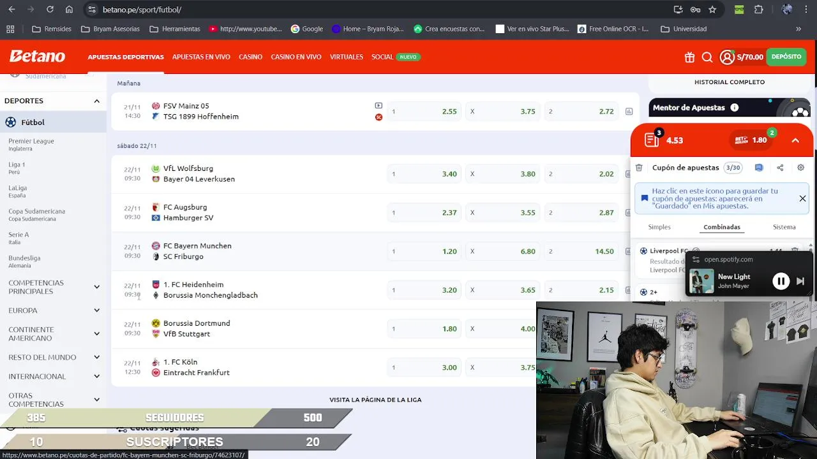The width and height of the screenshot is (817, 459).
Task: Pick Dortmund win odds 1.80
Action: 424,329
